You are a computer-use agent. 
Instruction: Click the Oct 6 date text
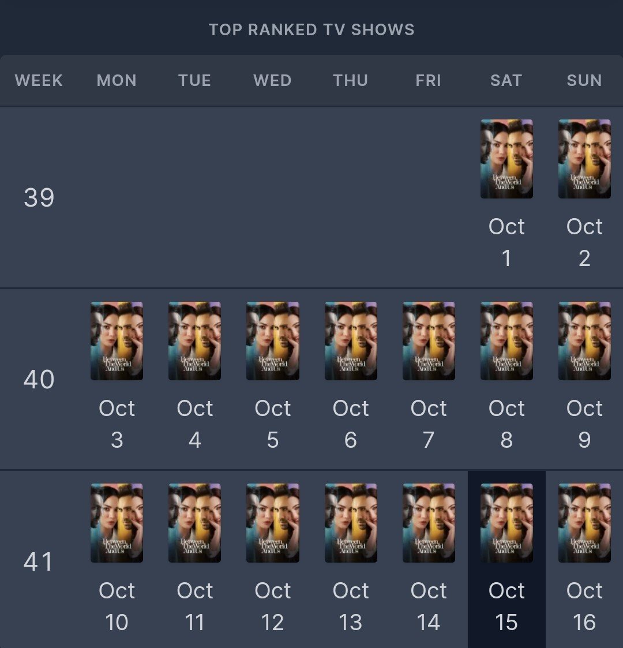point(351,424)
